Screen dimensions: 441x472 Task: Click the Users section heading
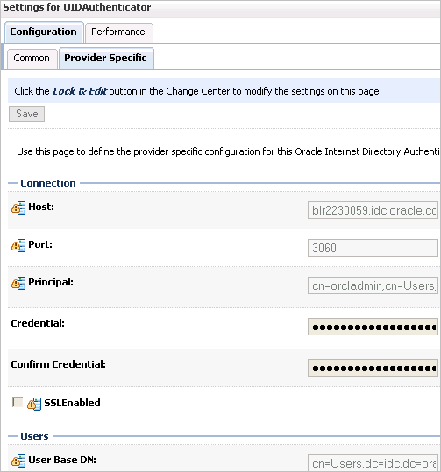34,436
